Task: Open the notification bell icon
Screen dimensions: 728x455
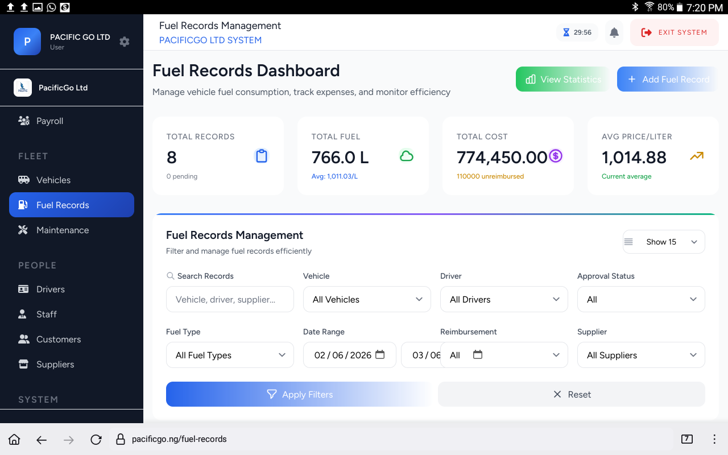Action: [614, 32]
